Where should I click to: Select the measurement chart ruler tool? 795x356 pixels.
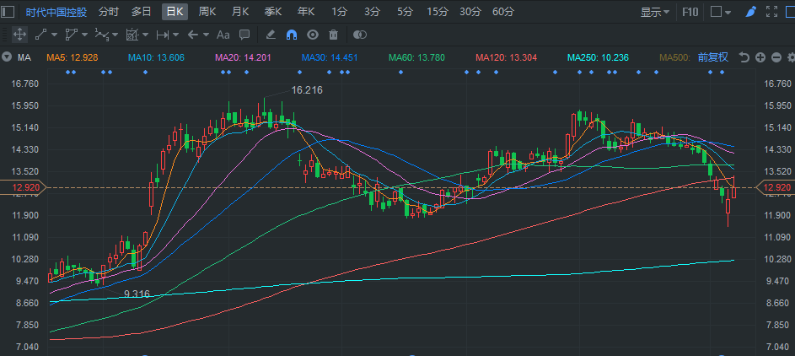click(132, 35)
